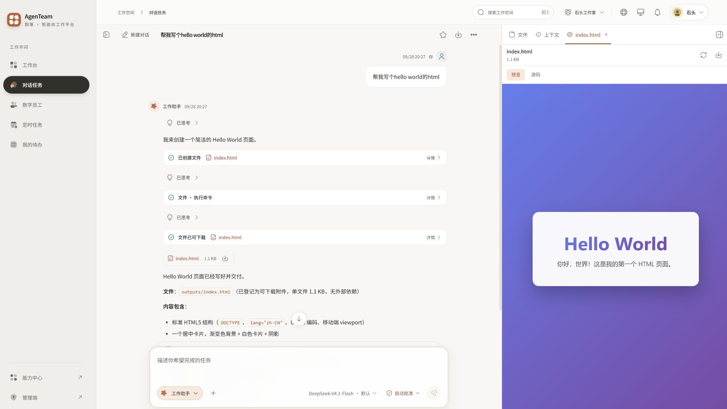Open 能力中心 external link
Viewport: 727px width, 409px height.
click(46, 378)
